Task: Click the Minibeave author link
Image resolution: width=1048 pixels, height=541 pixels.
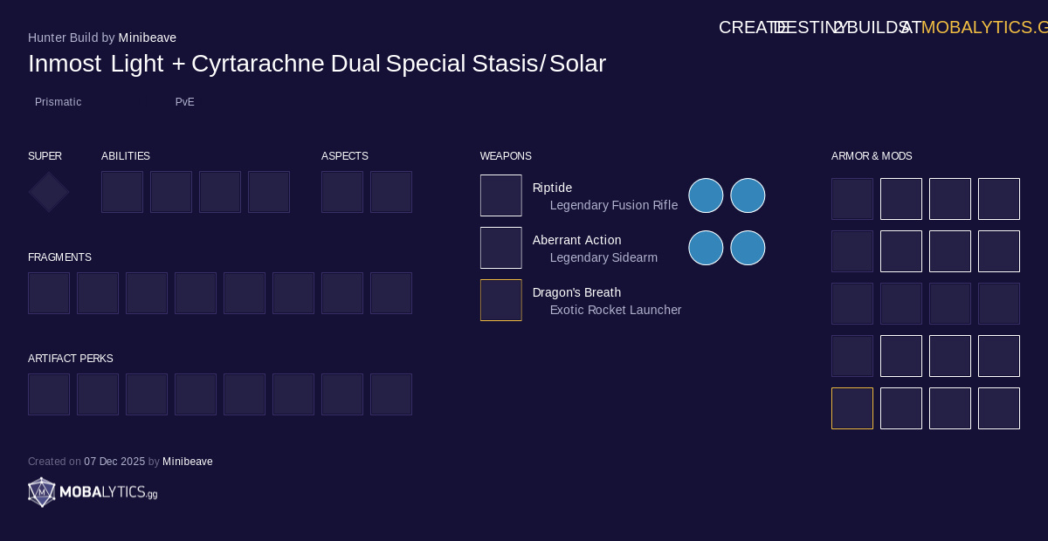Action: coord(148,38)
